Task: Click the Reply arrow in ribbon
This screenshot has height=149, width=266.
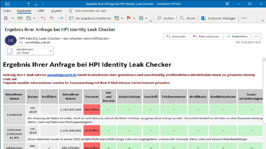Action: (x=43, y=18)
